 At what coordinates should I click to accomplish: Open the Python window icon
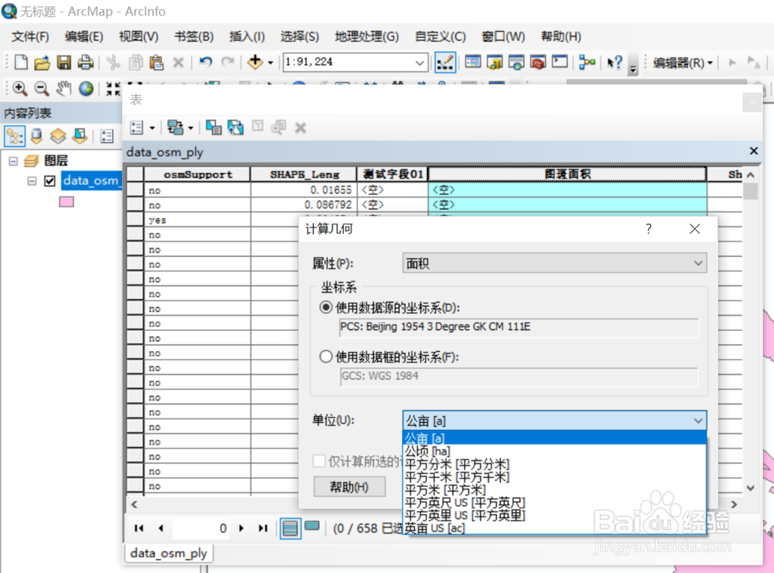point(560,62)
